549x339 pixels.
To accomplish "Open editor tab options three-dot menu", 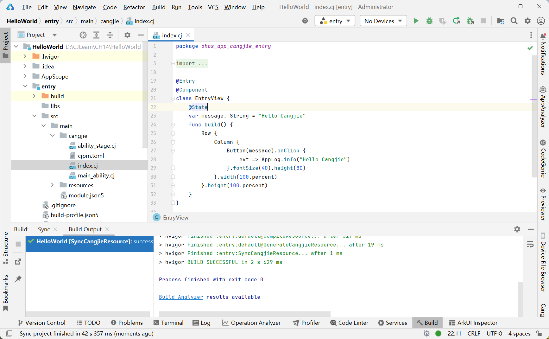I will tap(531, 35).
